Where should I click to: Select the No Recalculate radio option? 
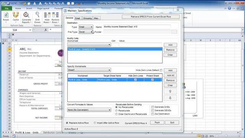point(116,107)
